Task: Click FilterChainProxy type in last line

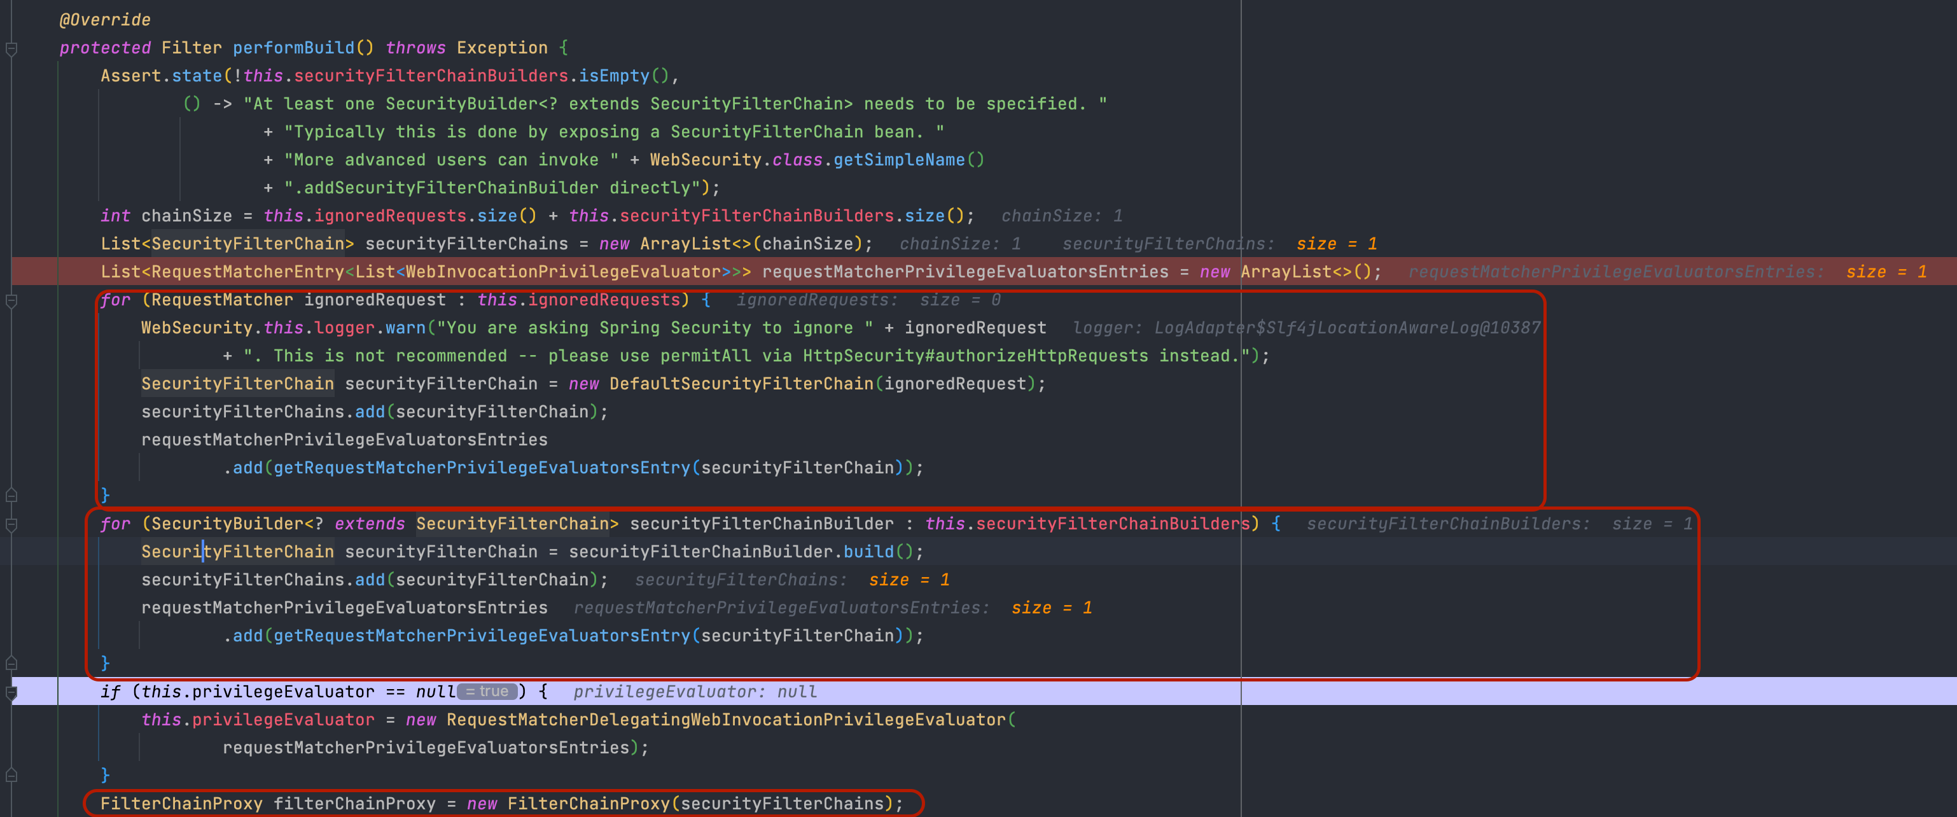Action: point(181,804)
